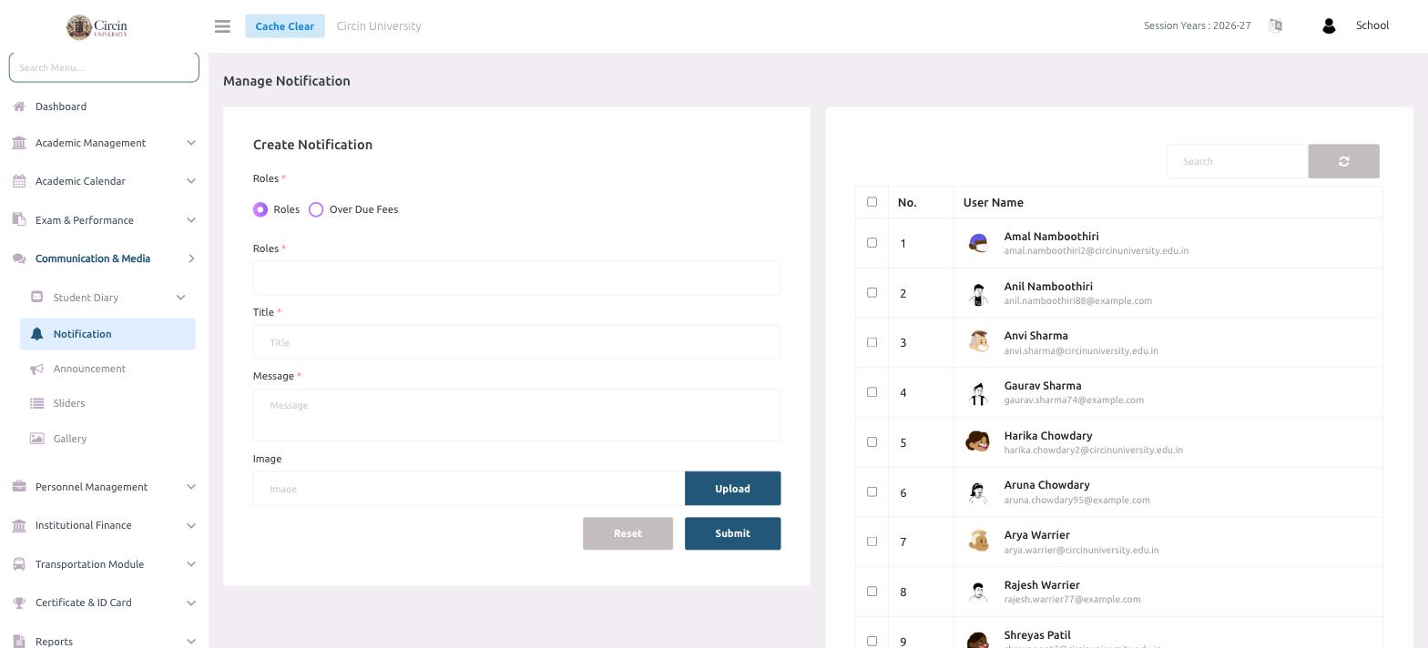Click the Academic Management building icon

(19, 143)
